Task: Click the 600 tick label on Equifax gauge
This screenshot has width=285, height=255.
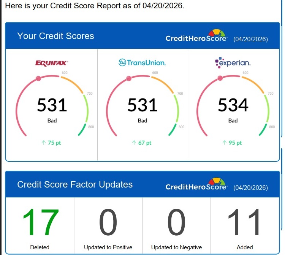Action: tap(65, 73)
